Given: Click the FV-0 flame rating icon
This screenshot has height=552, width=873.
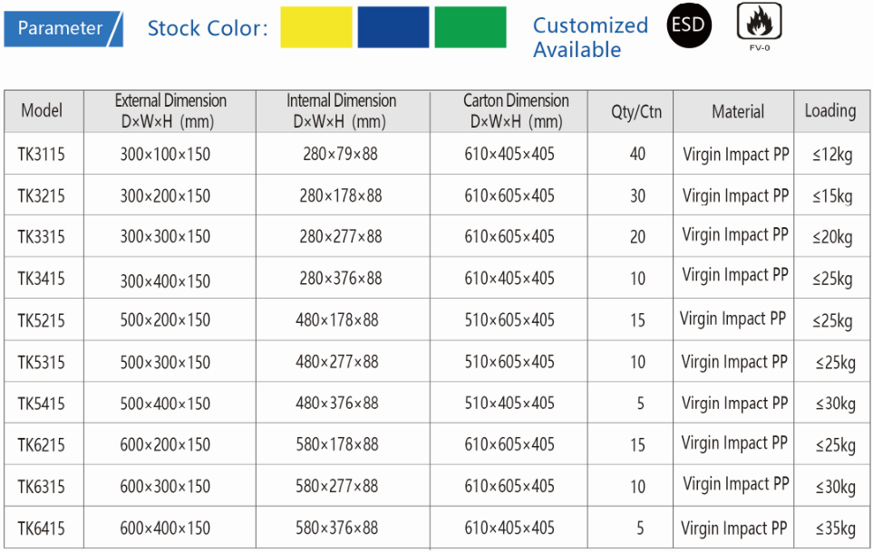Looking at the screenshot, I should coord(760,23).
